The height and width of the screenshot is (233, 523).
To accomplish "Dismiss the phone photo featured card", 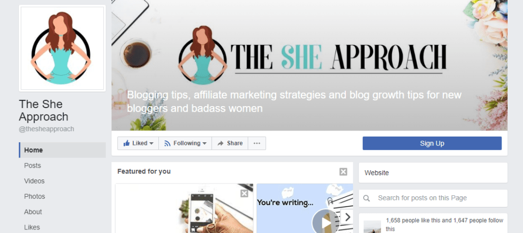I will point(245,193).
